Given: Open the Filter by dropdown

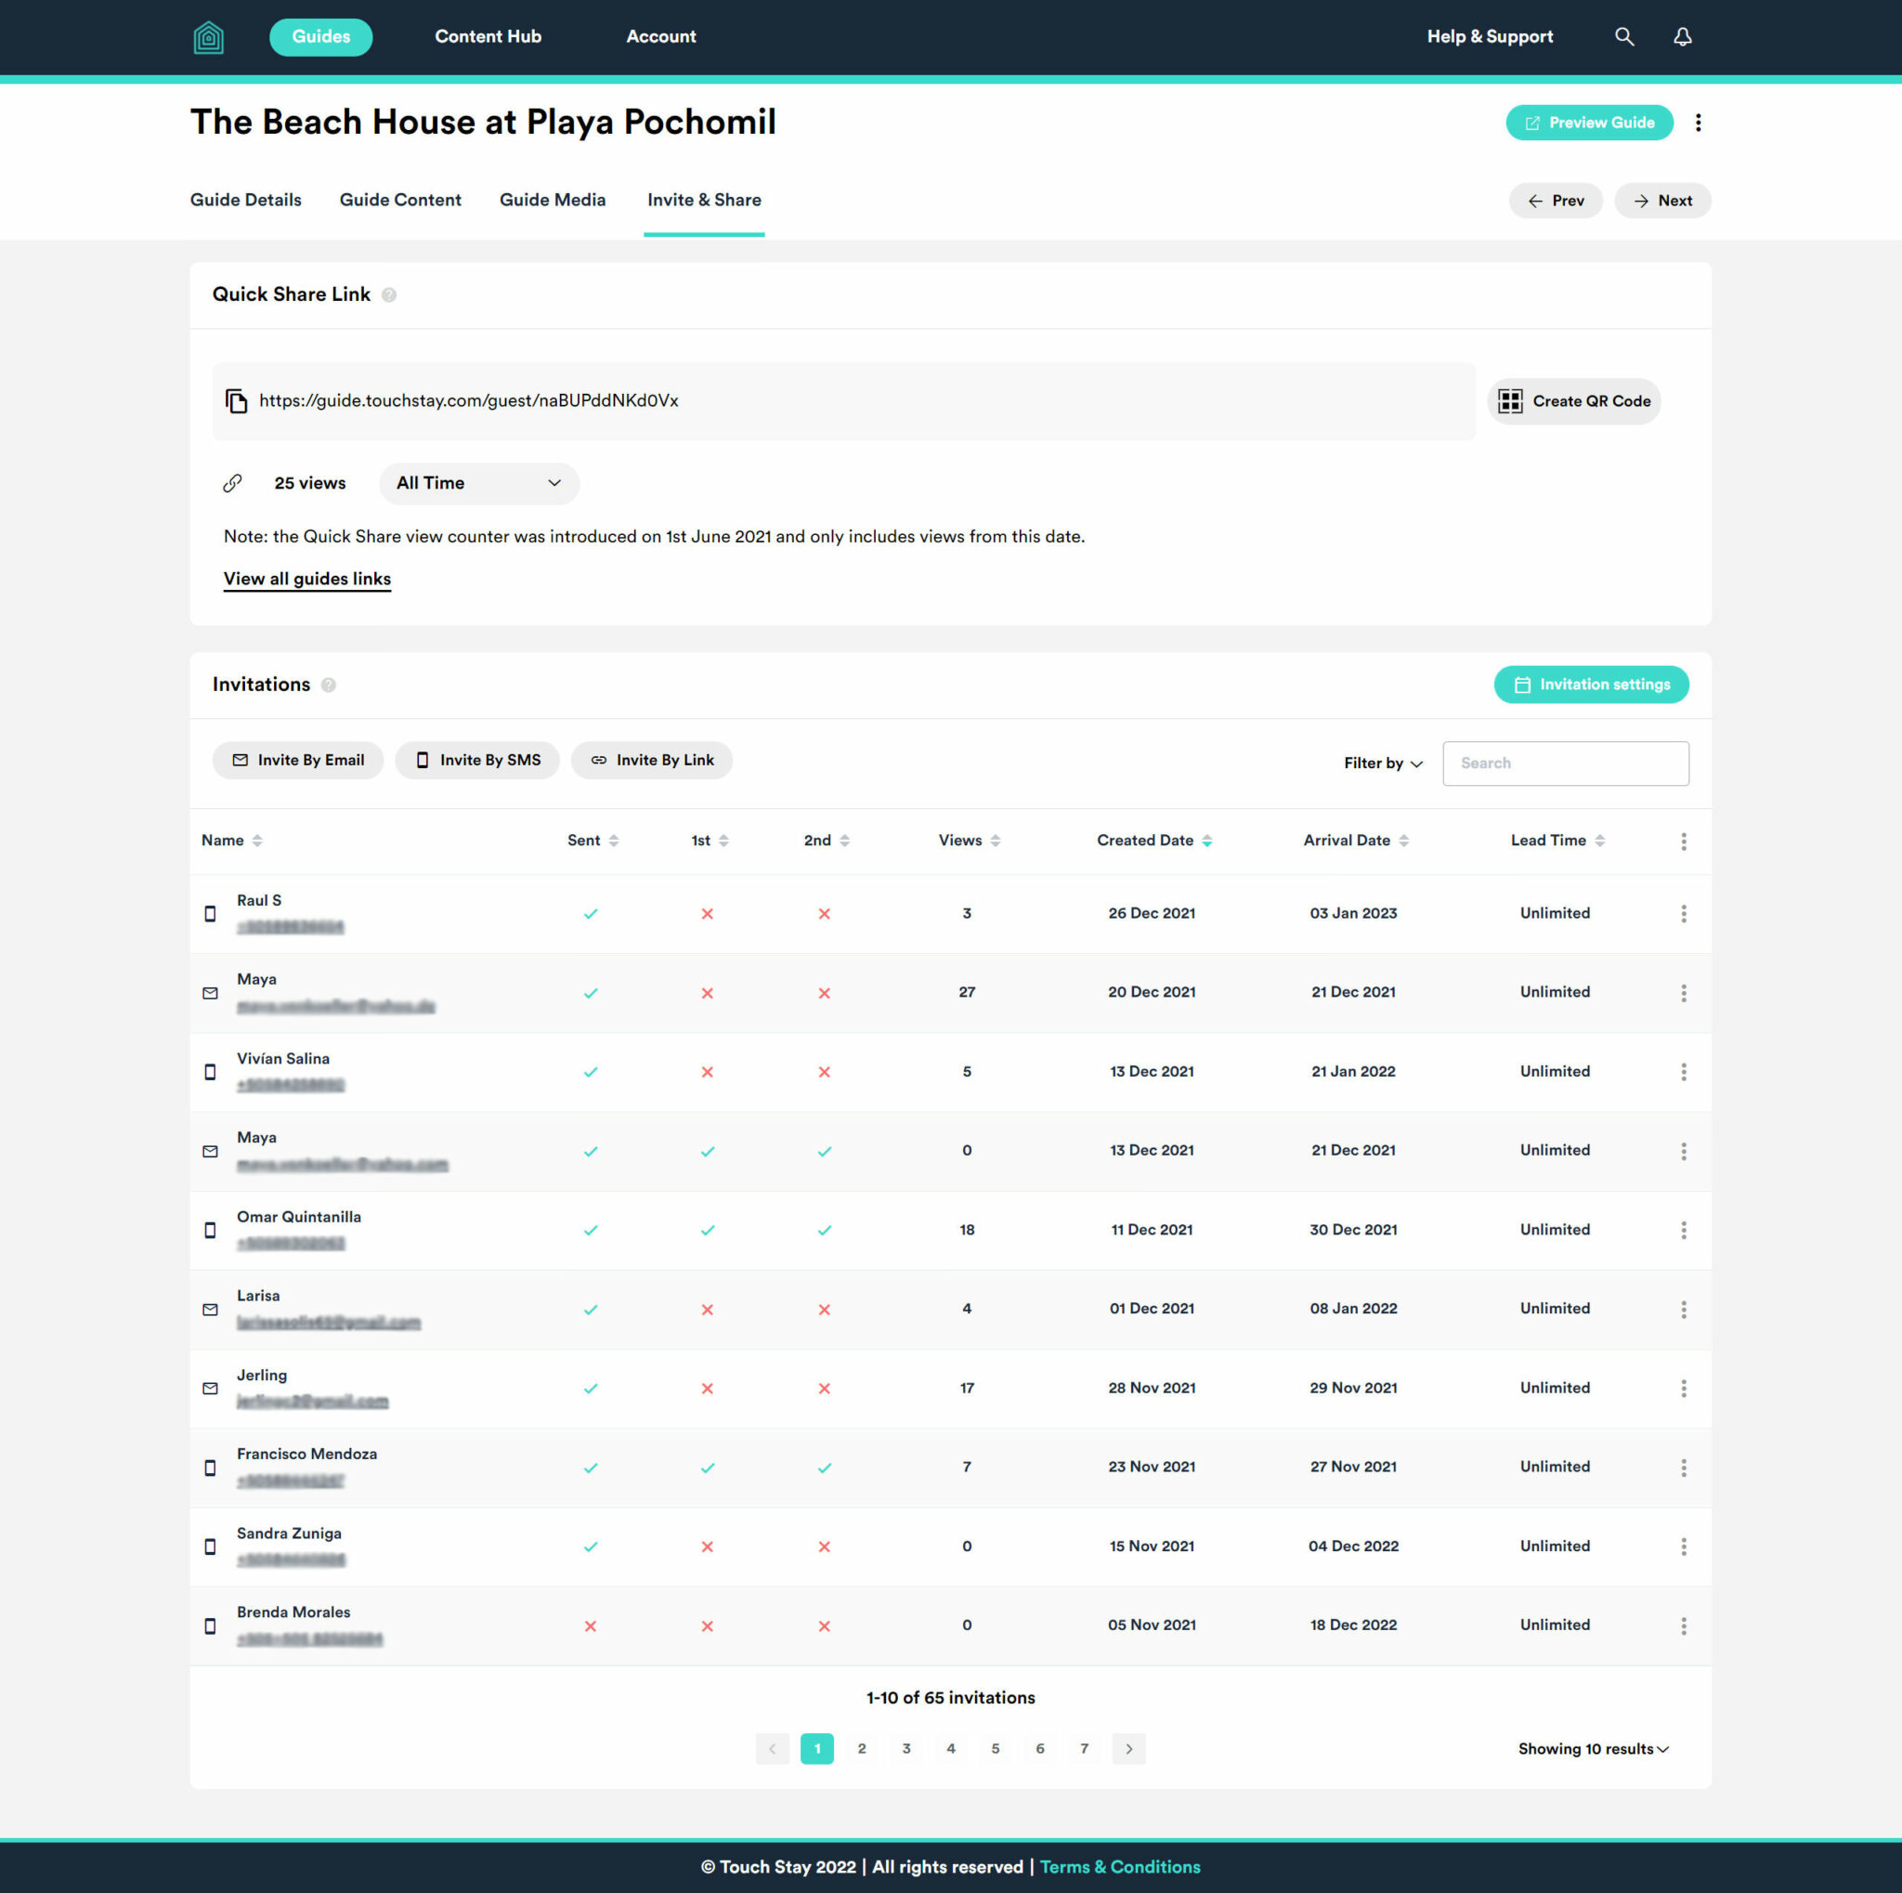Looking at the screenshot, I should tap(1382, 764).
